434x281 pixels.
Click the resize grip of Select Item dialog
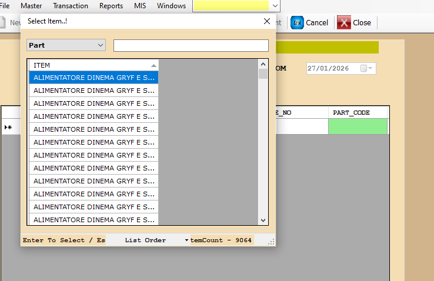point(271,242)
